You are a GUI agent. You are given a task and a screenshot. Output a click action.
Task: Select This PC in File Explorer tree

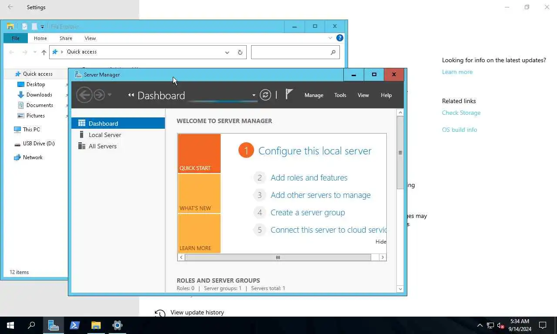tap(31, 130)
